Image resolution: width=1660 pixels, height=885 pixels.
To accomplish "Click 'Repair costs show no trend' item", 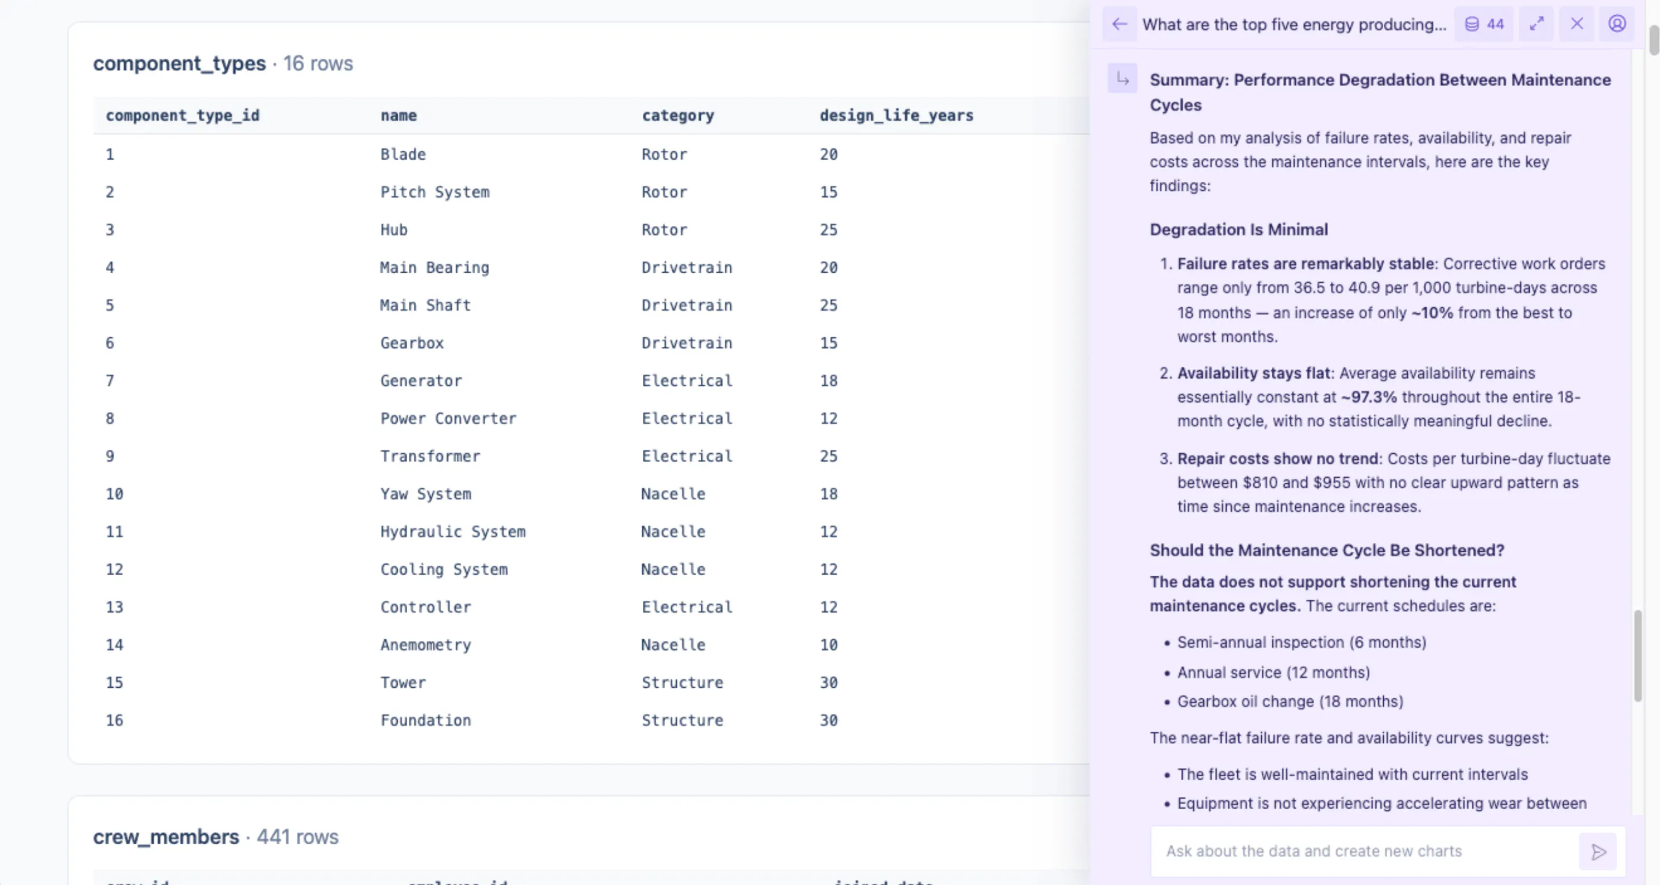I will click(x=1277, y=458).
